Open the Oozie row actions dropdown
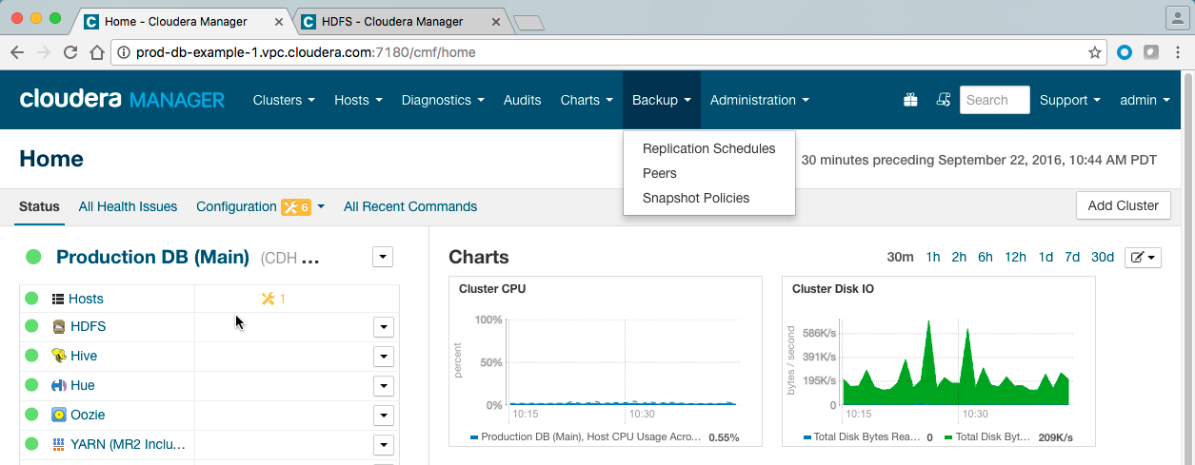 point(383,416)
